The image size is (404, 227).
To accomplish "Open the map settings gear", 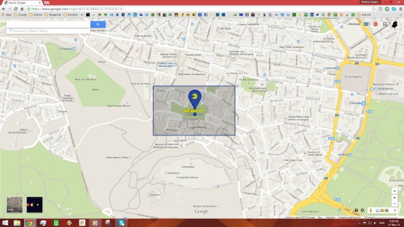I will click(362, 210).
